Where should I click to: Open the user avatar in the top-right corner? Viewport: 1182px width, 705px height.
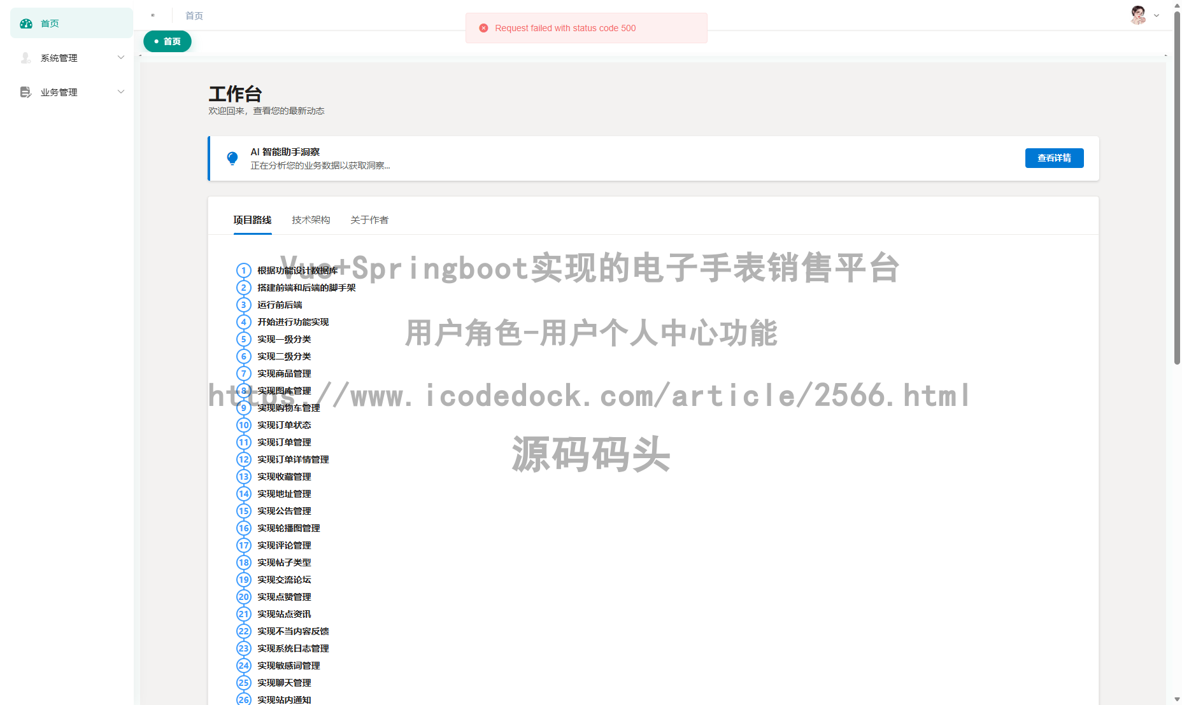[1137, 15]
